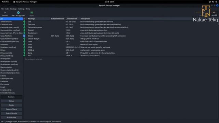Sort by Latest Version column header

[x=72, y=19]
